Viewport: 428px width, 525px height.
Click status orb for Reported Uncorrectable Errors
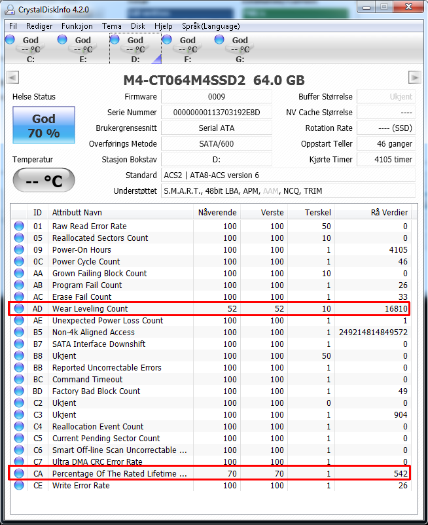click(19, 367)
